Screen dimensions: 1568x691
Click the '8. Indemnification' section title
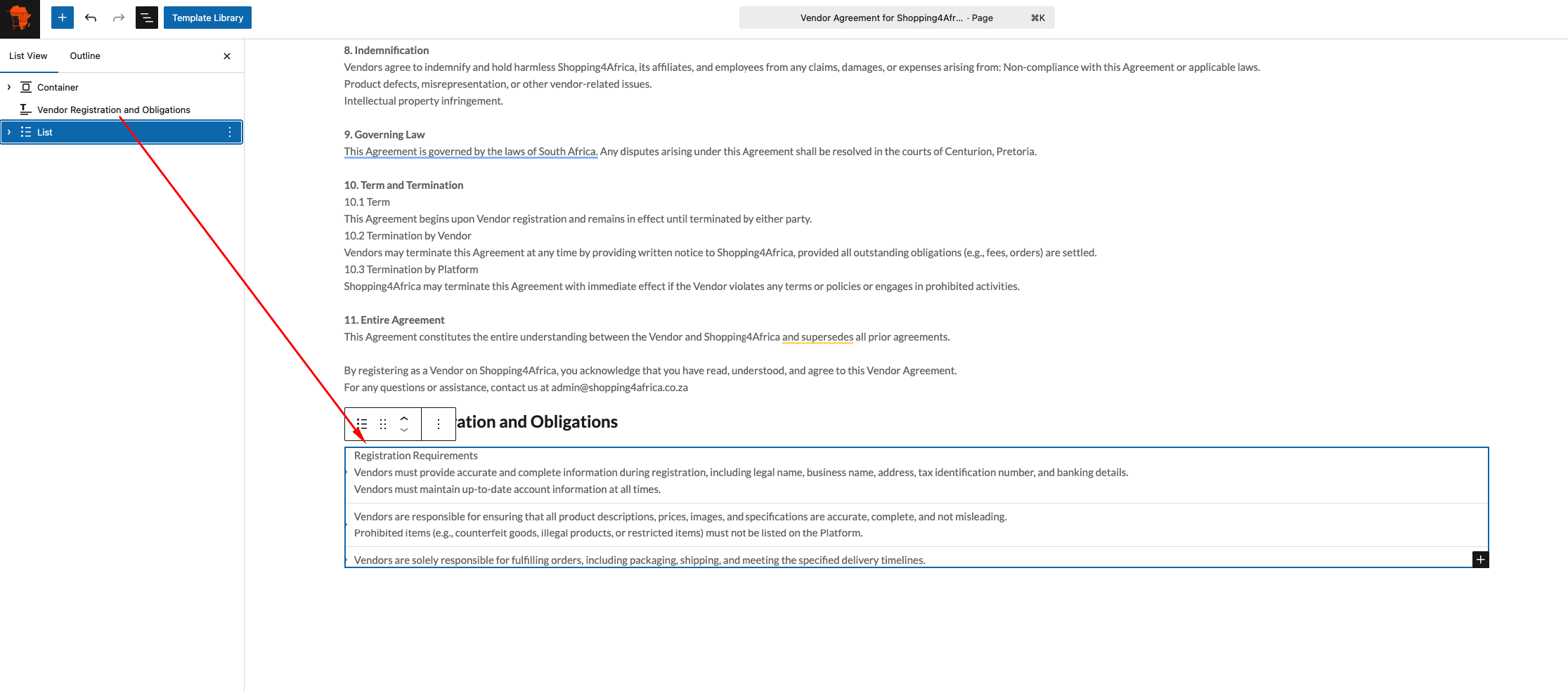[x=387, y=51]
